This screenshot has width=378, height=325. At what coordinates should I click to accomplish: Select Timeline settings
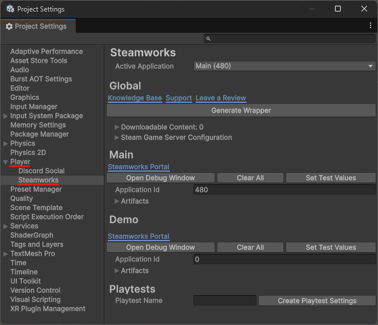[24, 272]
